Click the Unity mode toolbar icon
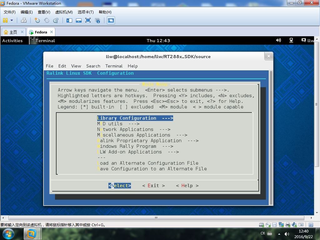This screenshot has height=240, width=320. (97, 20)
